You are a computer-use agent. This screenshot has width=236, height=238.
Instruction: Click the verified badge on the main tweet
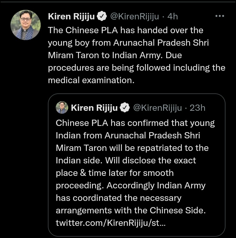(102, 16)
